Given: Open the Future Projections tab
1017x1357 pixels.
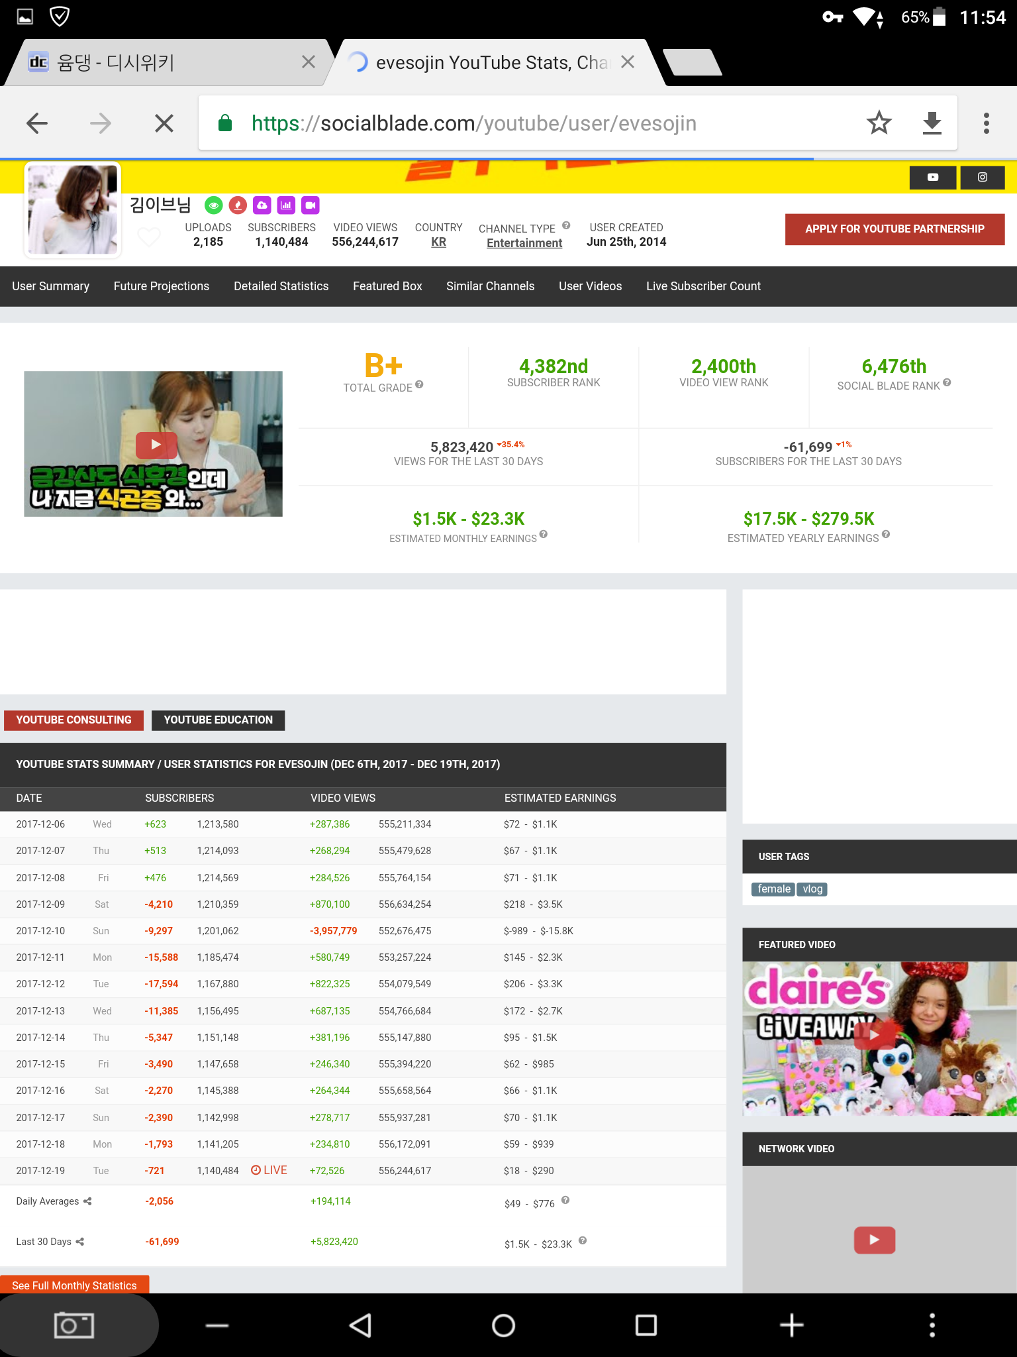Looking at the screenshot, I should click(161, 286).
